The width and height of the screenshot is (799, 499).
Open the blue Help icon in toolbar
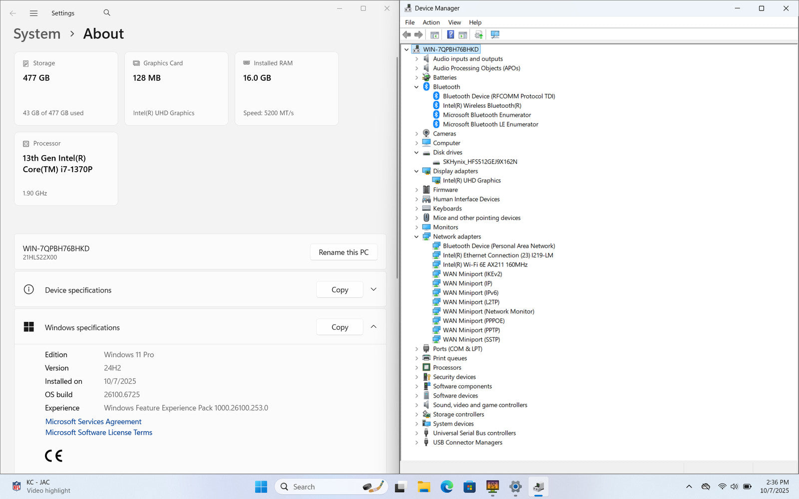point(450,35)
